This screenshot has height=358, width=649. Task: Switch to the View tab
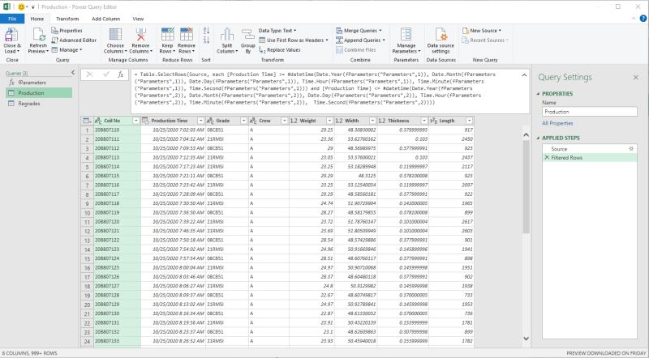(138, 19)
